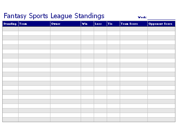Click the Opponent Score column header

161,24
